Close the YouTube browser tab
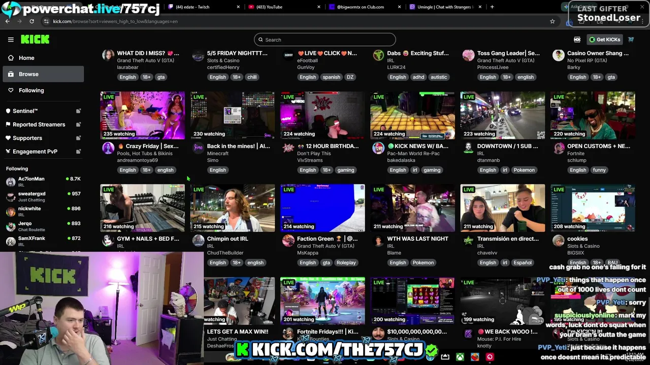This screenshot has width=650, height=365. [319, 7]
